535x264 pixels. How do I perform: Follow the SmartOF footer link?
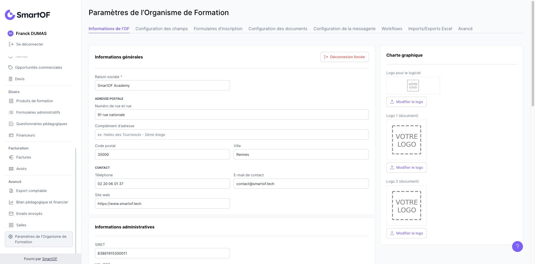[x=50, y=259]
